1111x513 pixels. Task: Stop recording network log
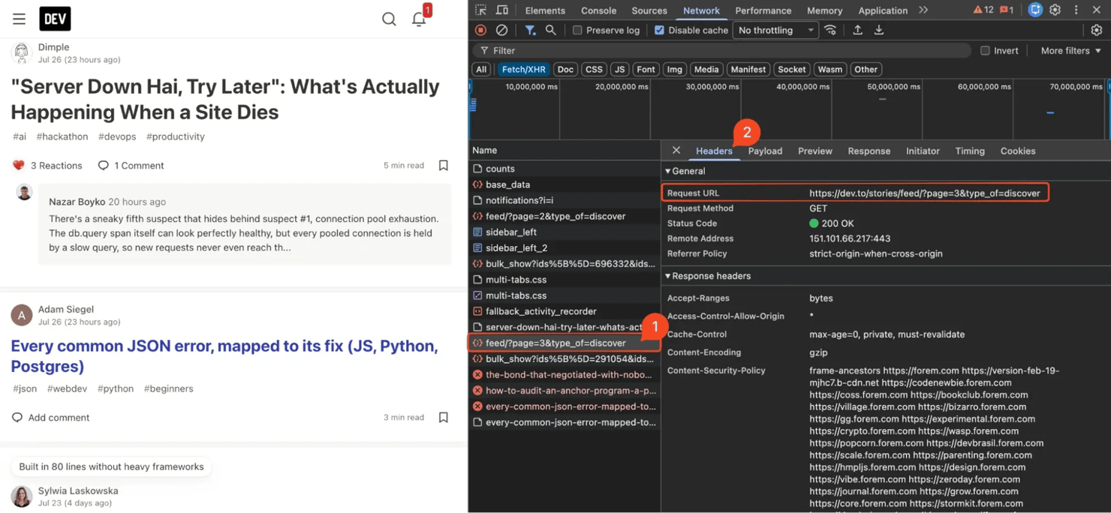[x=480, y=30]
